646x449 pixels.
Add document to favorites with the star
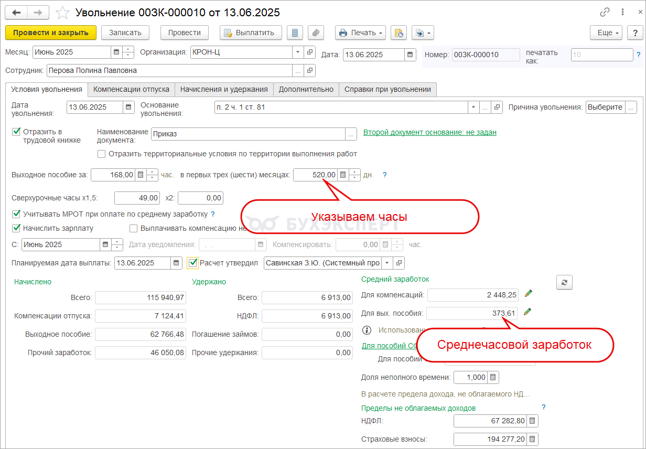[62, 13]
